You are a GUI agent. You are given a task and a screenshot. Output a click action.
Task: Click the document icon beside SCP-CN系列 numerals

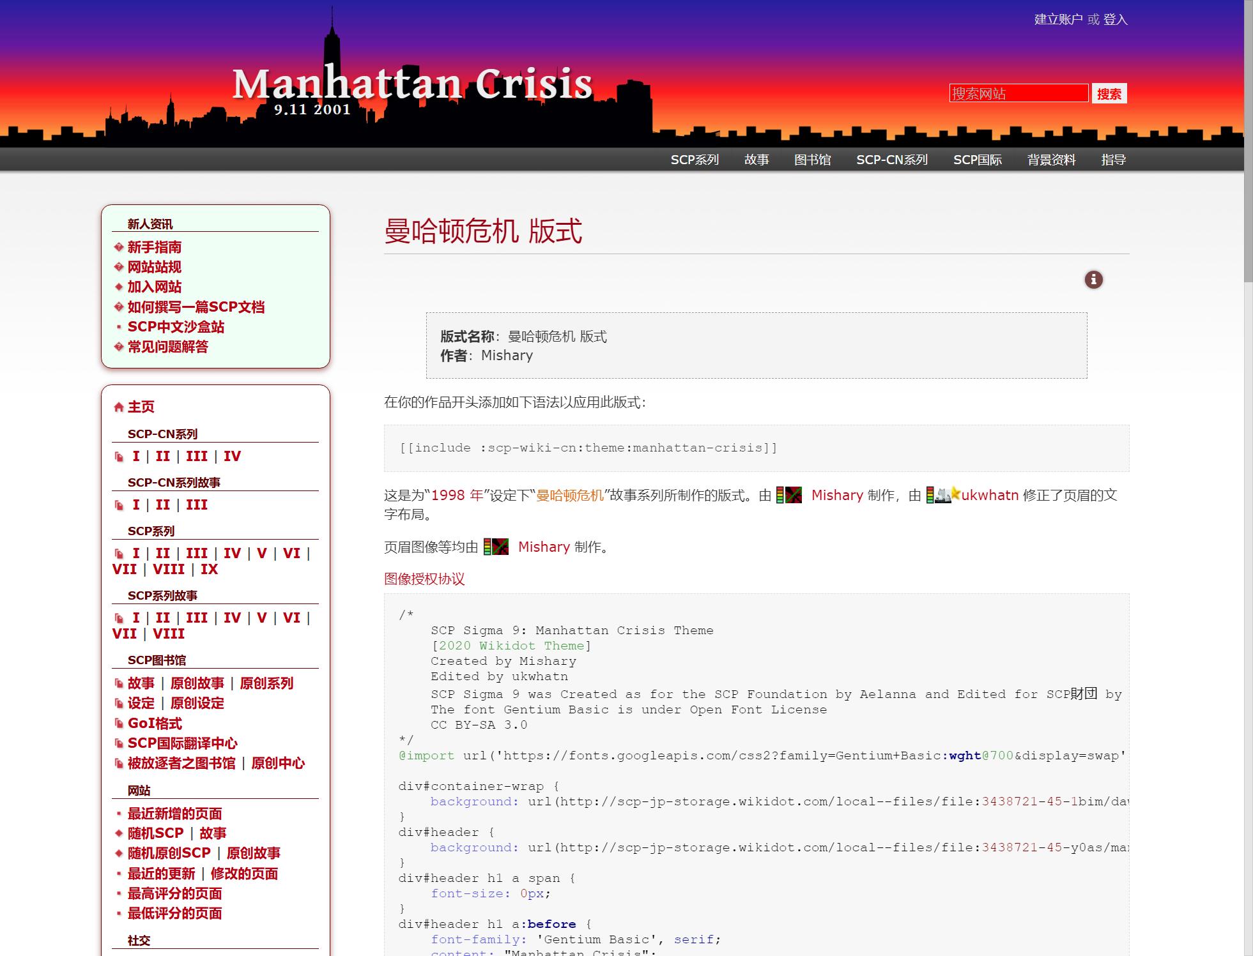tap(119, 457)
